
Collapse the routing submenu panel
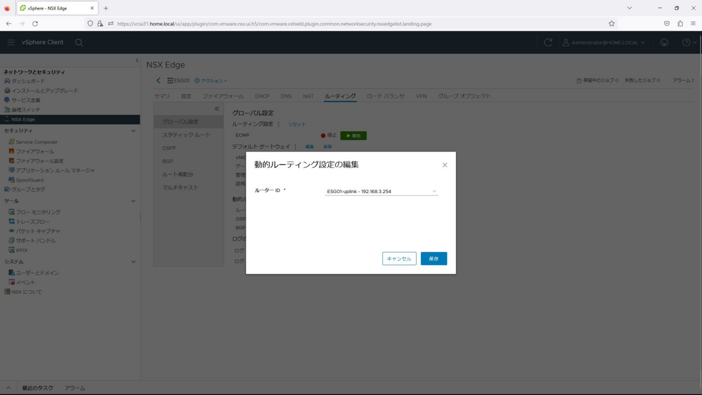216,109
